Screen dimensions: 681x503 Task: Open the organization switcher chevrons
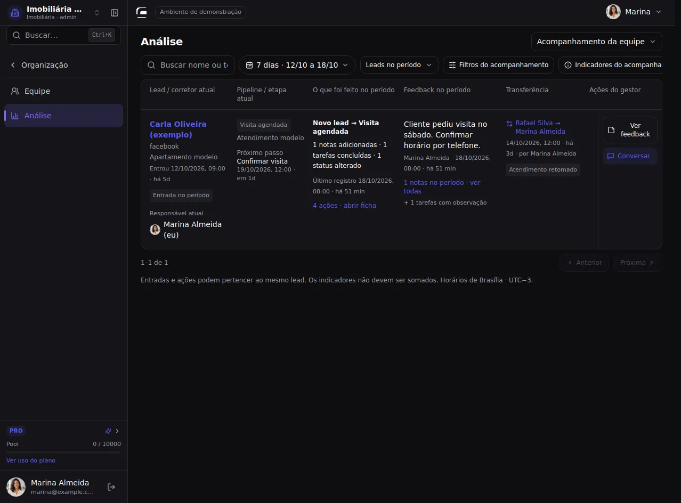pos(97,13)
